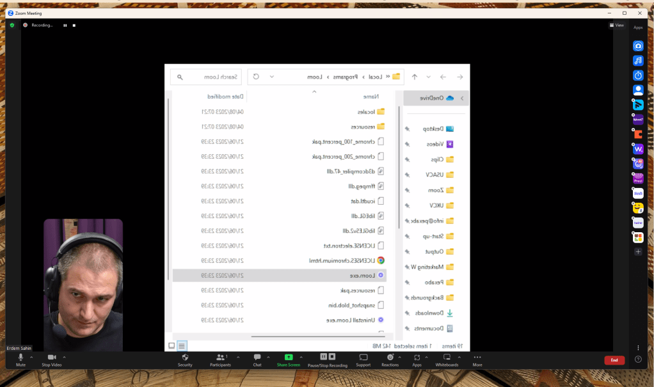
Task: Open the Sesh app in Apps sidebar
Action: pyautogui.click(x=638, y=193)
